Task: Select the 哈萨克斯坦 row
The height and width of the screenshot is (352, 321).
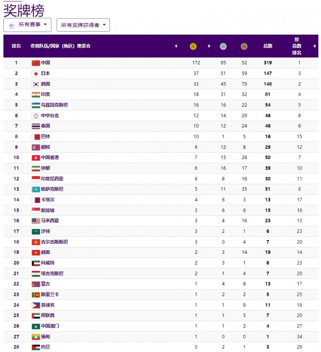Action: pyautogui.click(x=161, y=189)
